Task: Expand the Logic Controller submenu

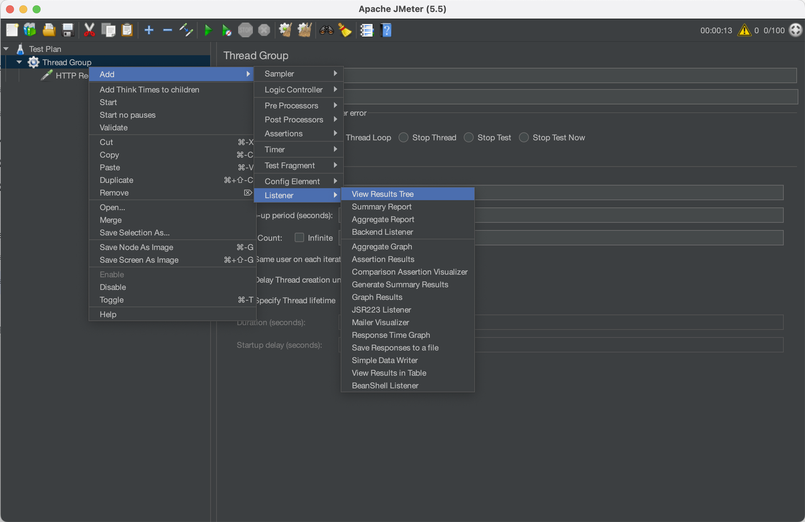Action: click(299, 89)
